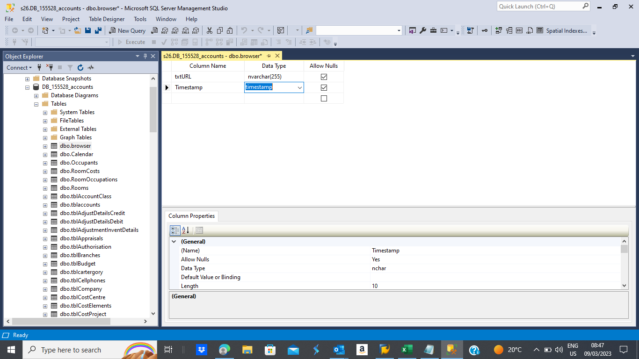639x359 pixels.
Task: Open the timestamp Data Type dropdown
Action: tap(299, 87)
